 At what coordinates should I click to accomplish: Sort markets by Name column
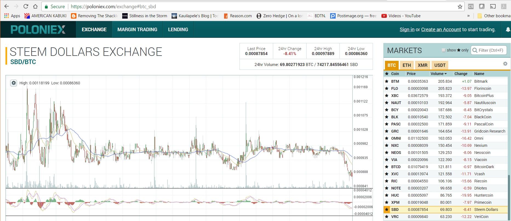(x=479, y=74)
